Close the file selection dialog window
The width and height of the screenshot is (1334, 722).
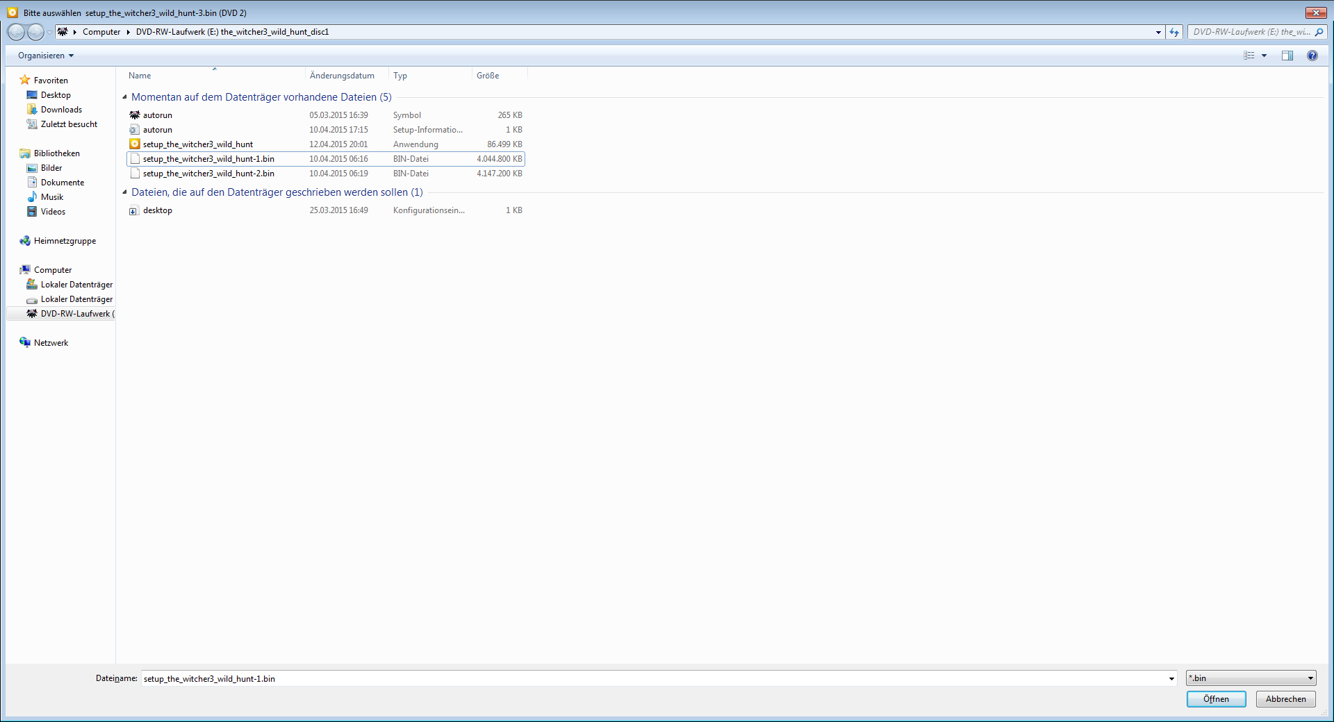pyautogui.click(x=1316, y=12)
